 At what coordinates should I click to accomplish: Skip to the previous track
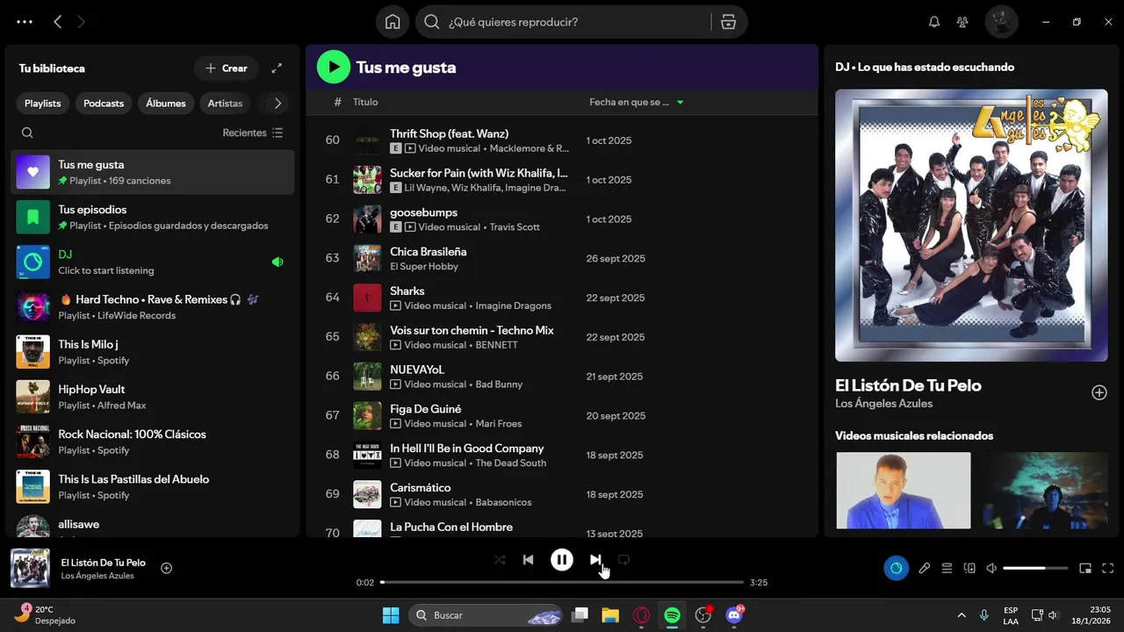click(x=528, y=559)
